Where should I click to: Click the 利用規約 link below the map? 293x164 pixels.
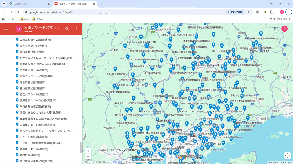point(118,162)
